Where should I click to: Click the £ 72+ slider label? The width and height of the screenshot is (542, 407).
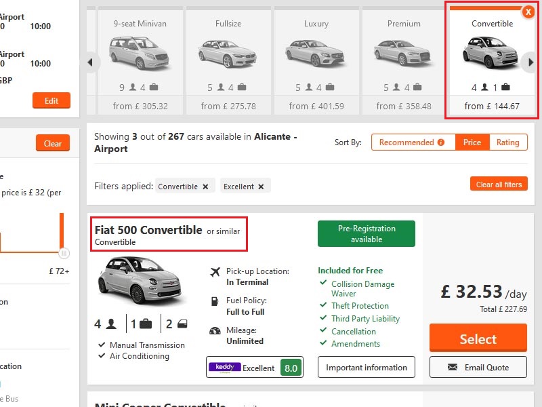point(59,271)
